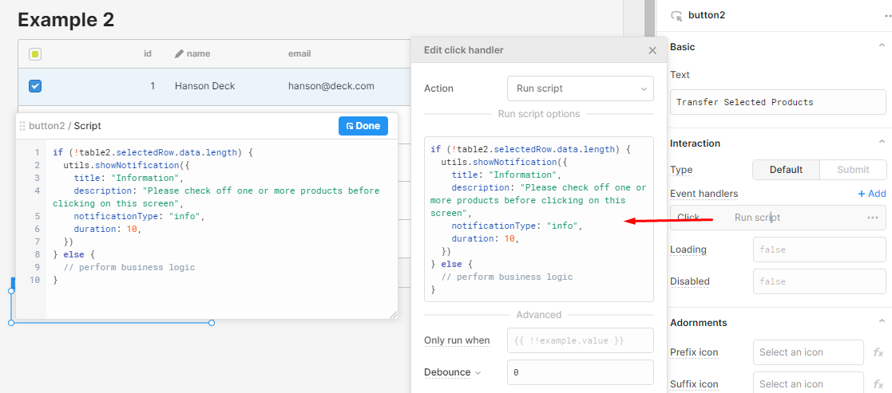Image resolution: width=892 pixels, height=393 pixels.
Task: Open the Click event handler's three-dot options
Action: [873, 218]
